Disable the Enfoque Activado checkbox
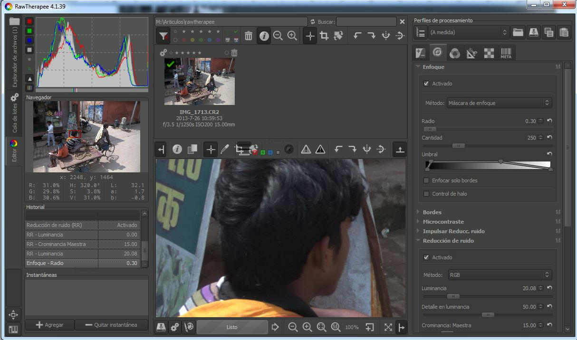This screenshot has width=577, height=340. (x=426, y=84)
